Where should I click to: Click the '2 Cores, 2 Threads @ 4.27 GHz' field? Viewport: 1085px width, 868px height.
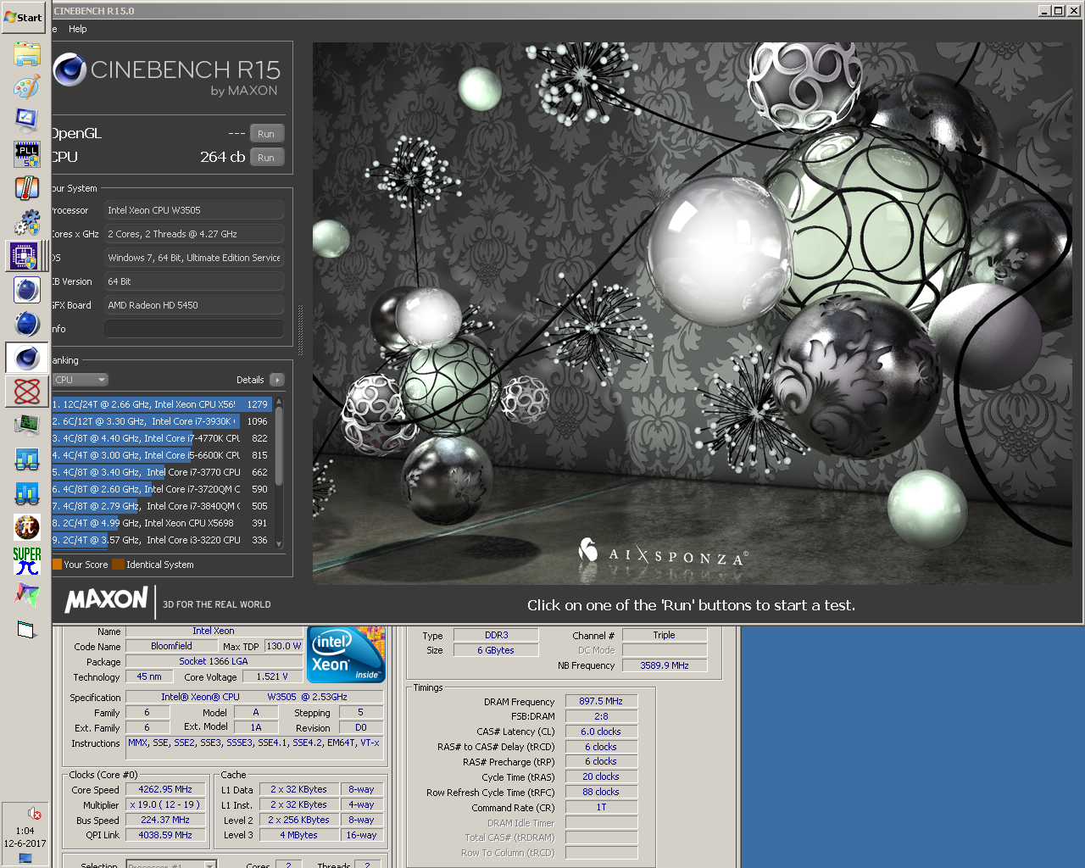(x=194, y=234)
